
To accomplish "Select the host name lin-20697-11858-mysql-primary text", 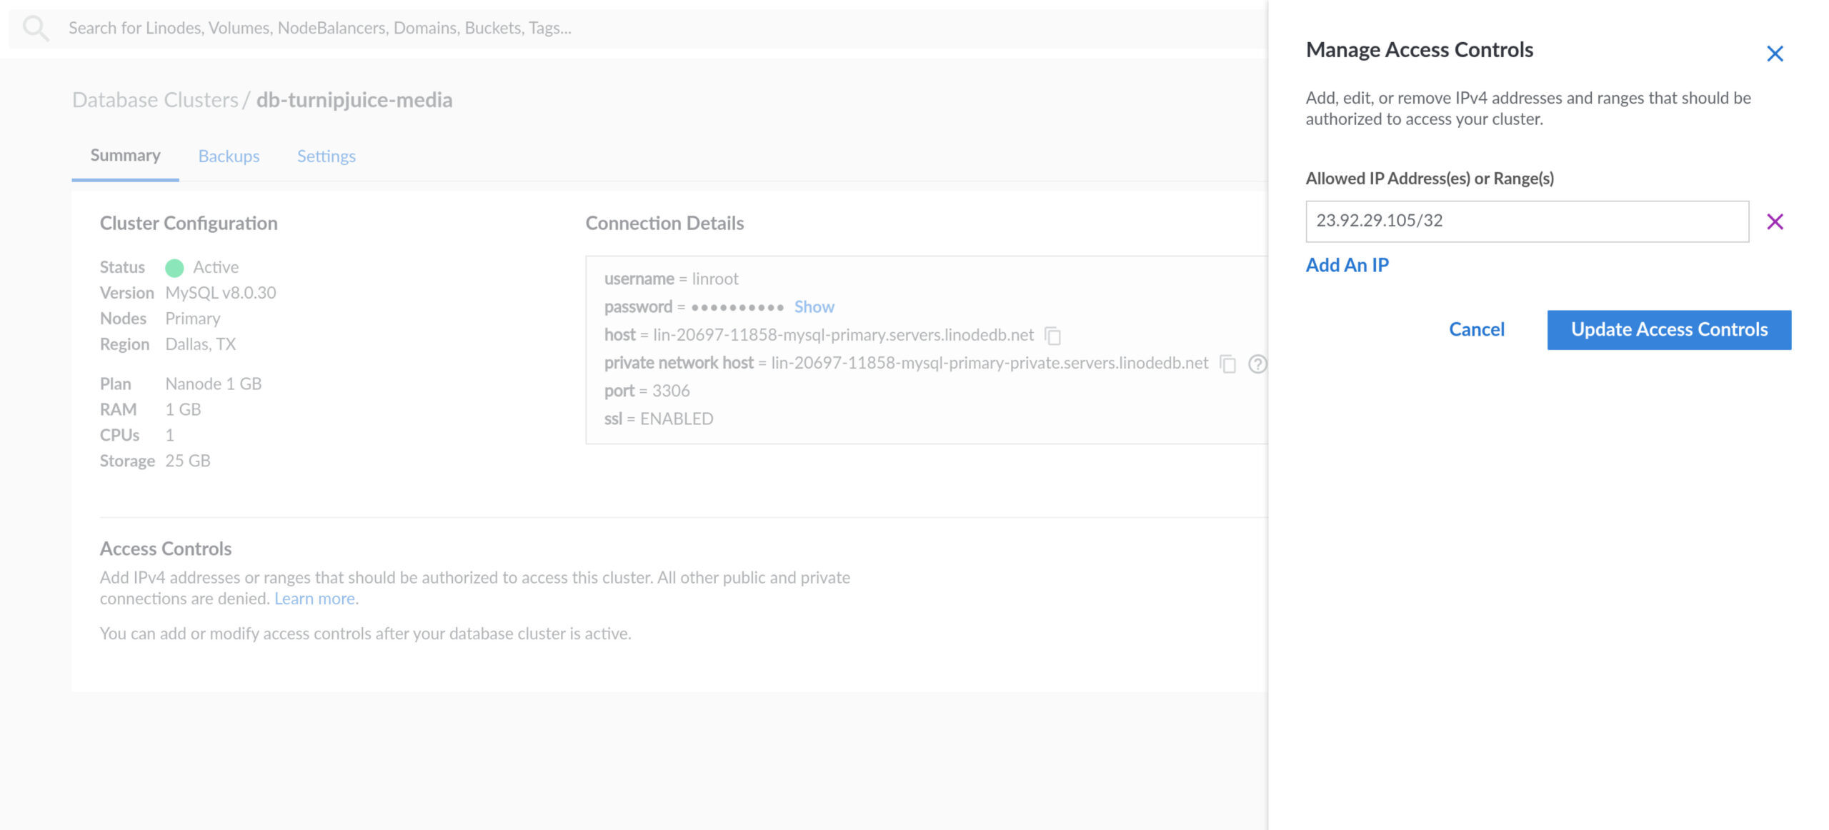I will tap(843, 335).
